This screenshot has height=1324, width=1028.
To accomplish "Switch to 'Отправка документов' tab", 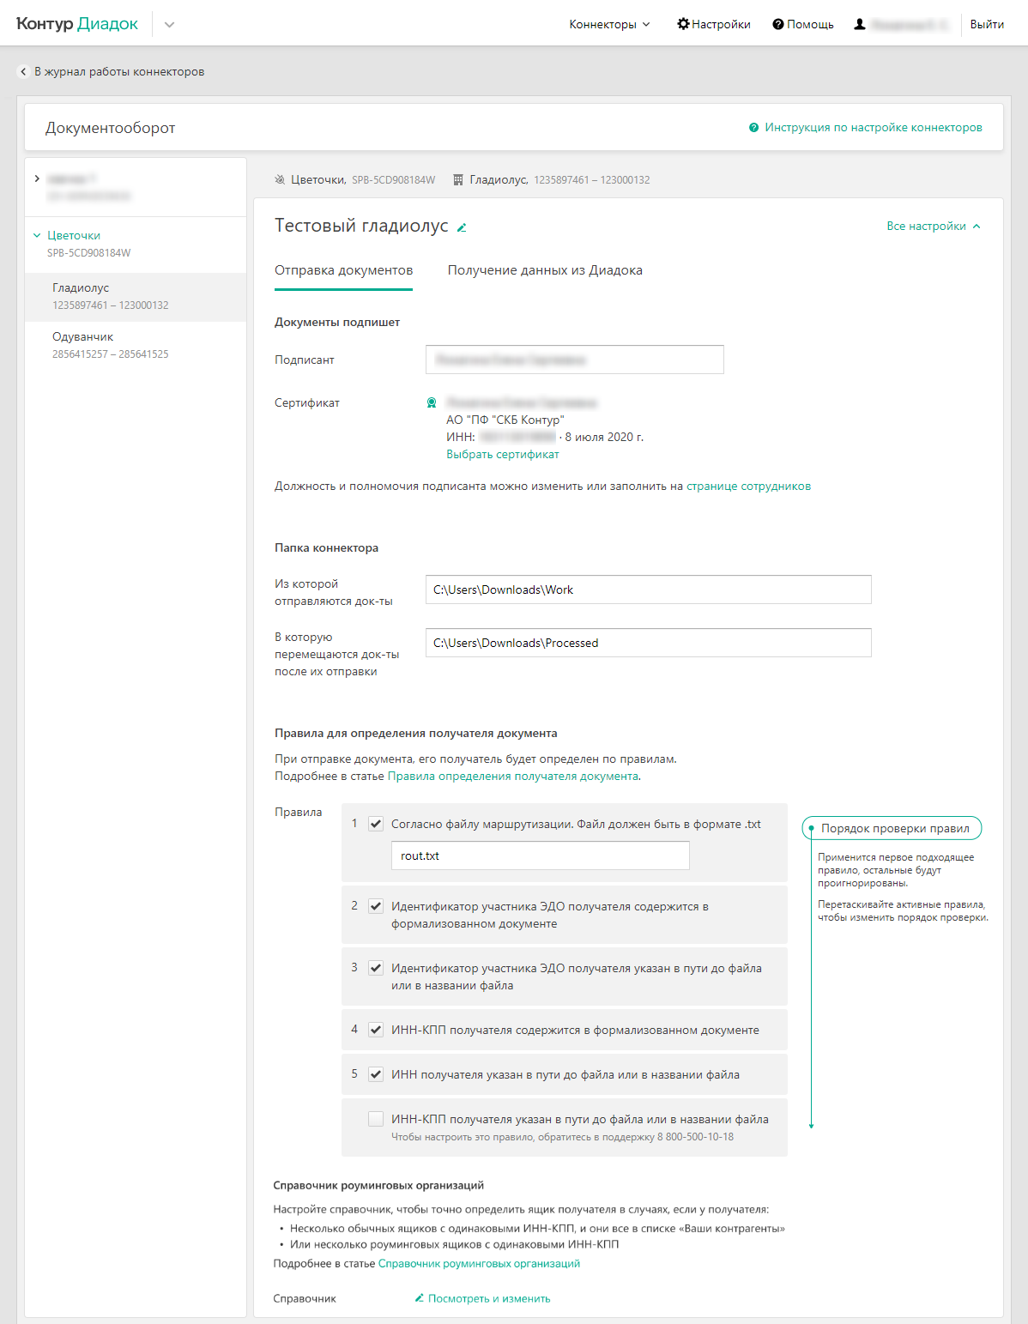I will click(x=343, y=270).
